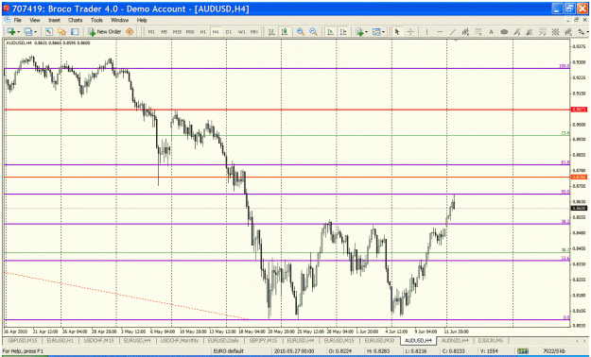Select the active H4 timeframe button
This screenshot has width=591, height=357.
tap(216, 32)
